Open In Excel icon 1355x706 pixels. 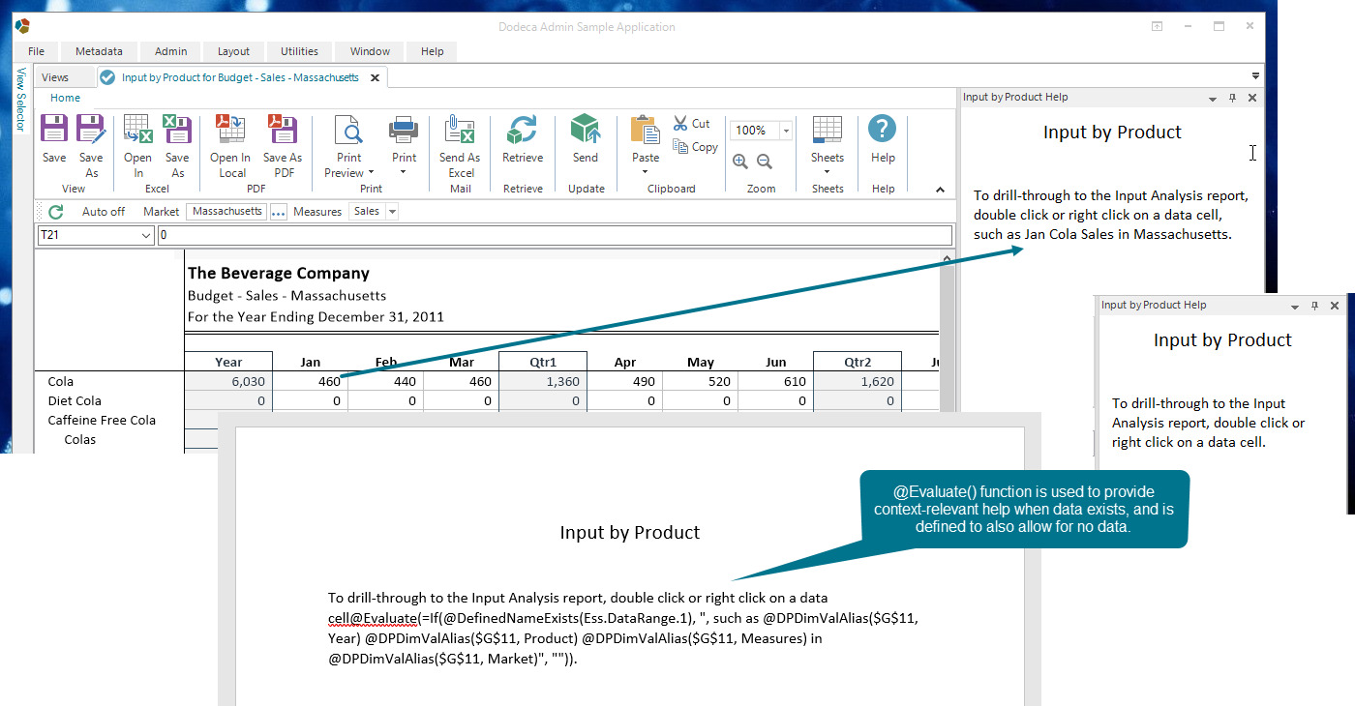[137, 130]
